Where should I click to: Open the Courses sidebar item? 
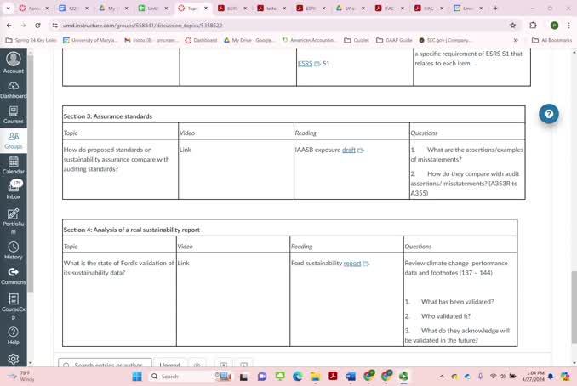click(x=13, y=114)
